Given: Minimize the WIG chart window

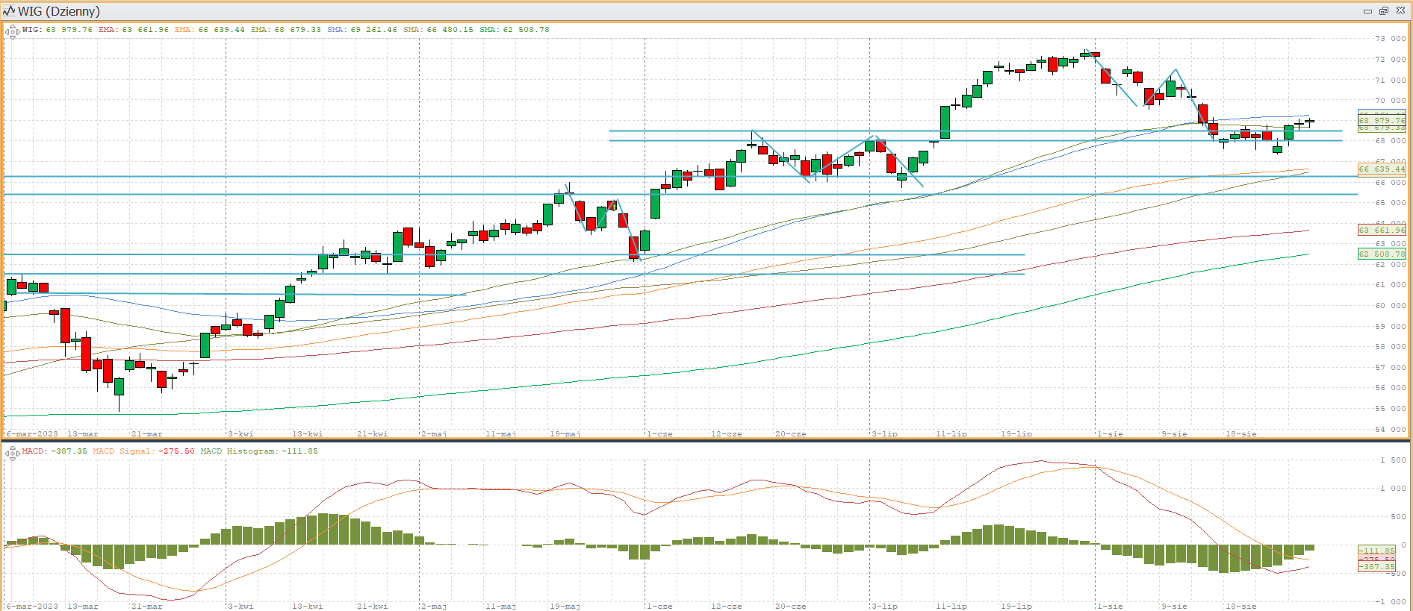Looking at the screenshot, I should (1367, 10).
